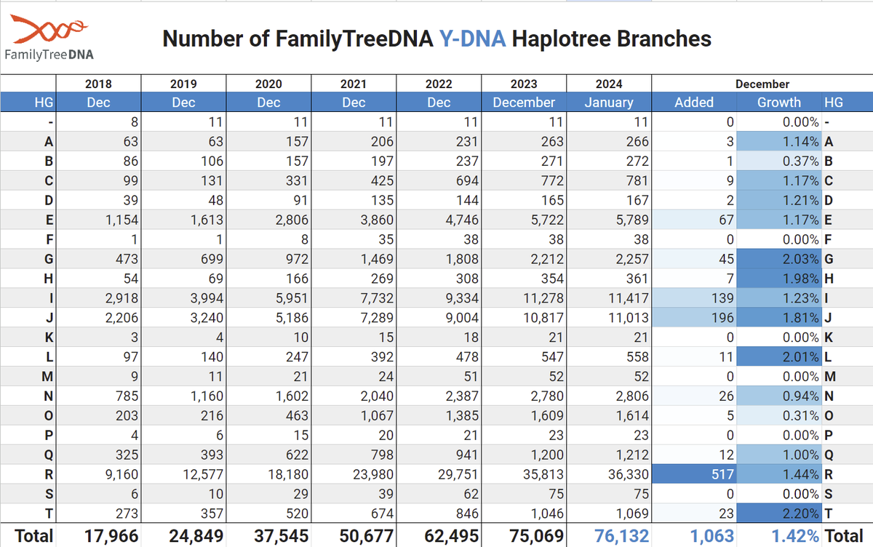Select the chart title 'Number of FamilyTreeDNA Y-DNA Haplotree Branches'
The image size is (873, 547).
click(436, 38)
